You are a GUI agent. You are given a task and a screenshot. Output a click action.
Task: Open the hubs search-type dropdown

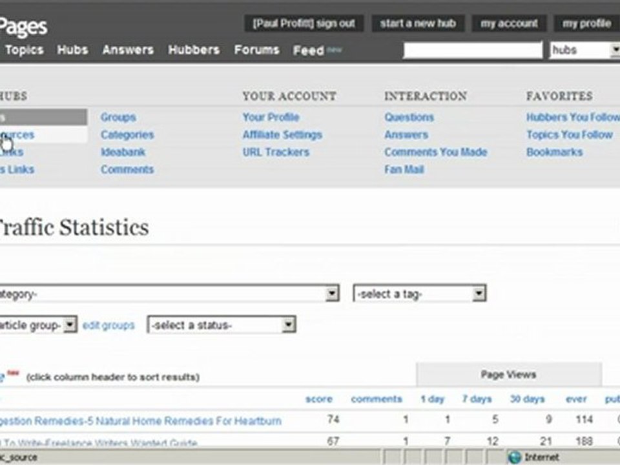pyautogui.click(x=614, y=50)
